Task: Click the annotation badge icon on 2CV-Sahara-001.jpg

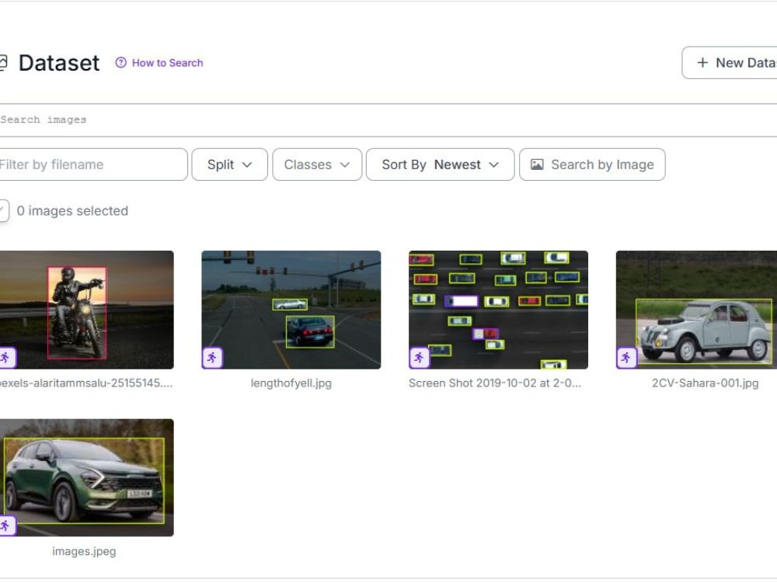Action: coord(626,358)
